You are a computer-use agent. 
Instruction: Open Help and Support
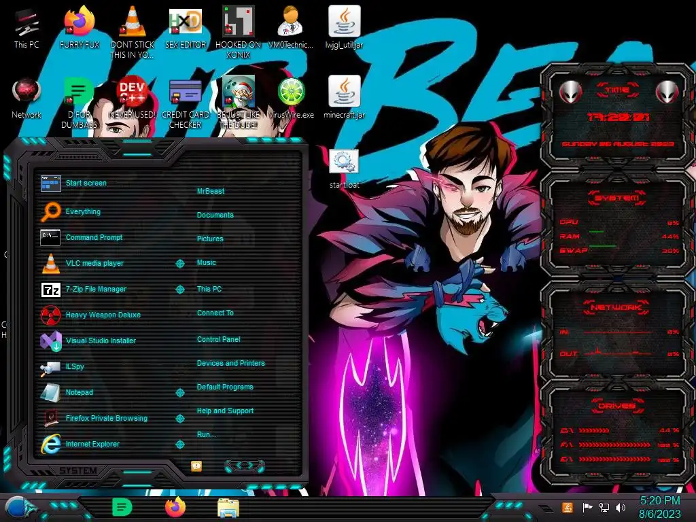click(x=225, y=411)
